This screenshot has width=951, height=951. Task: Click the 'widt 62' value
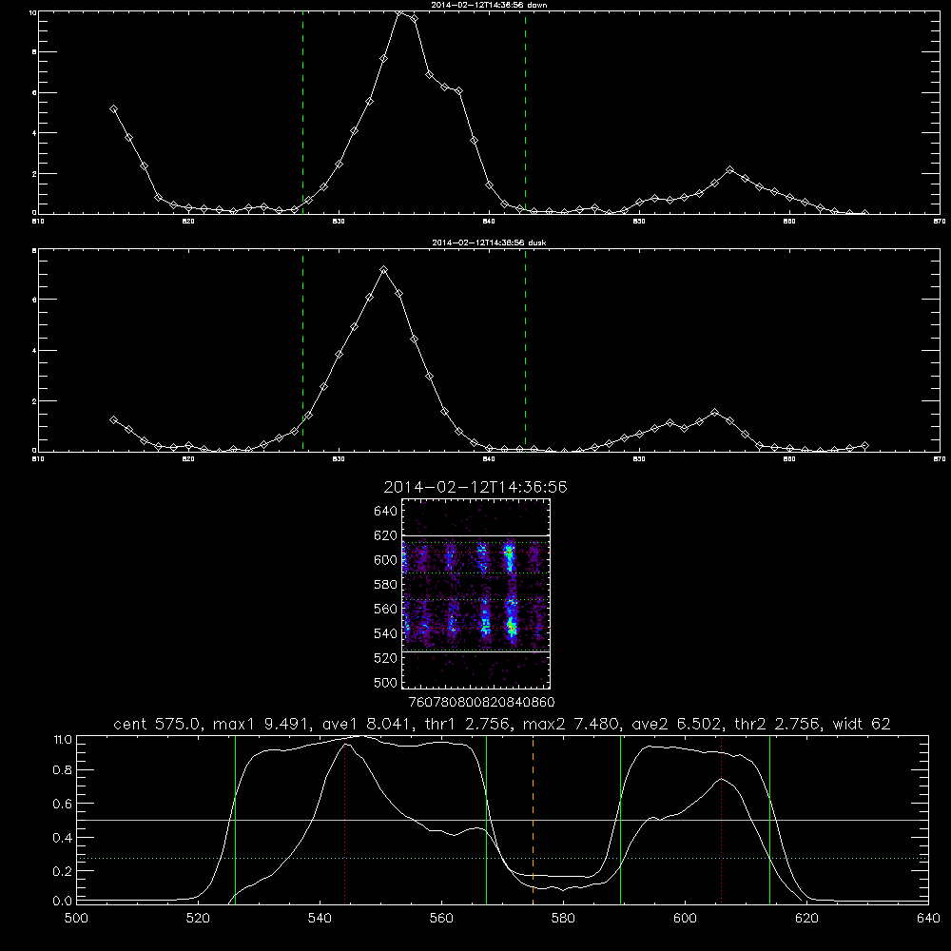coord(862,724)
